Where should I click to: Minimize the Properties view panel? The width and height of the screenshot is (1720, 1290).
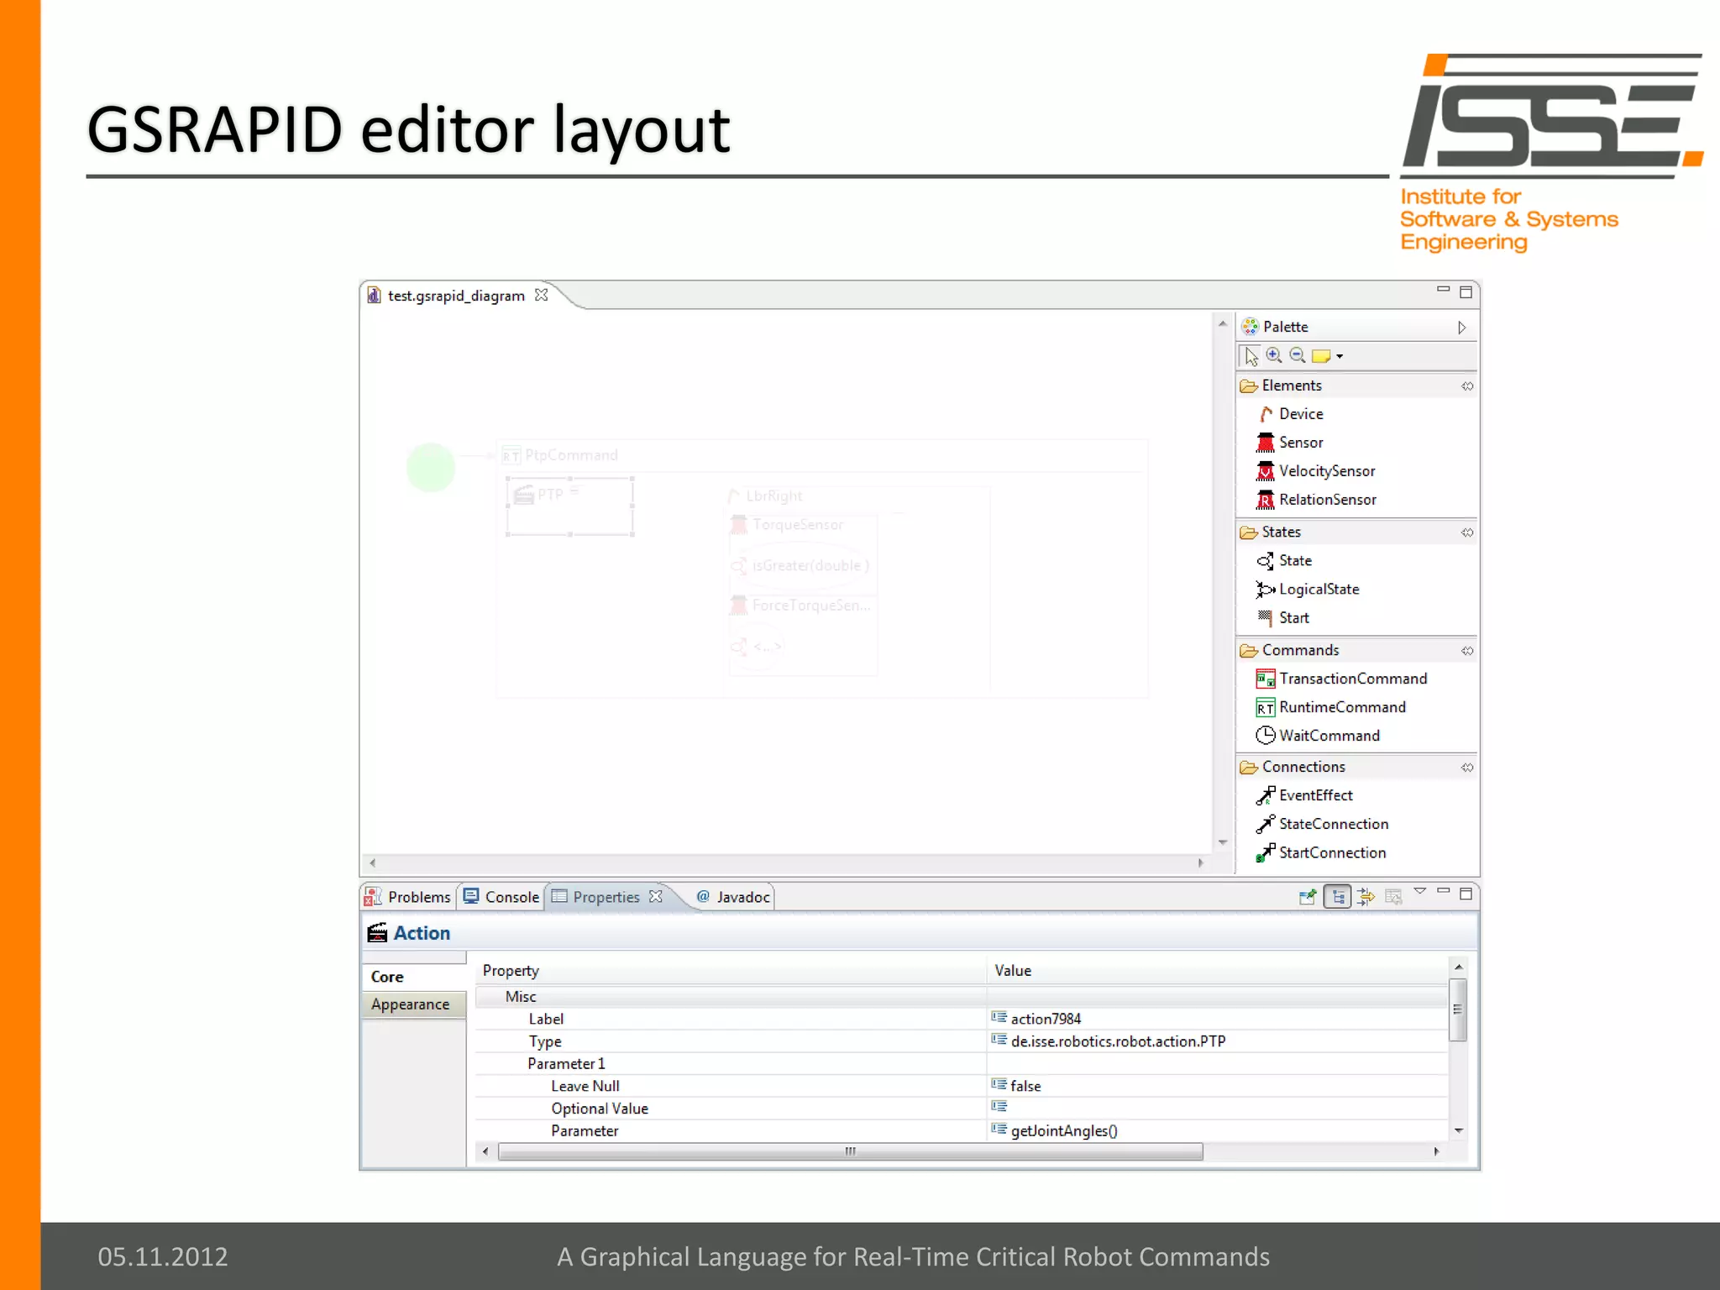(x=1444, y=890)
